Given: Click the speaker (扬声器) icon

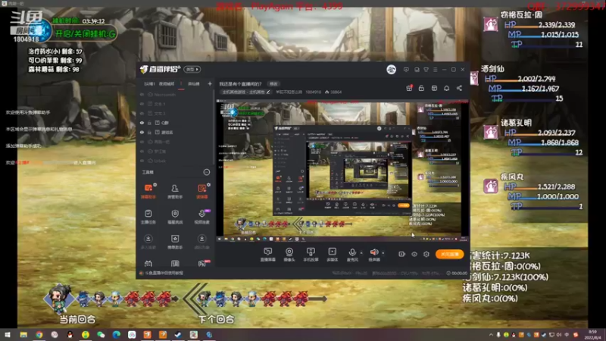Looking at the screenshot, I should point(373,252).
